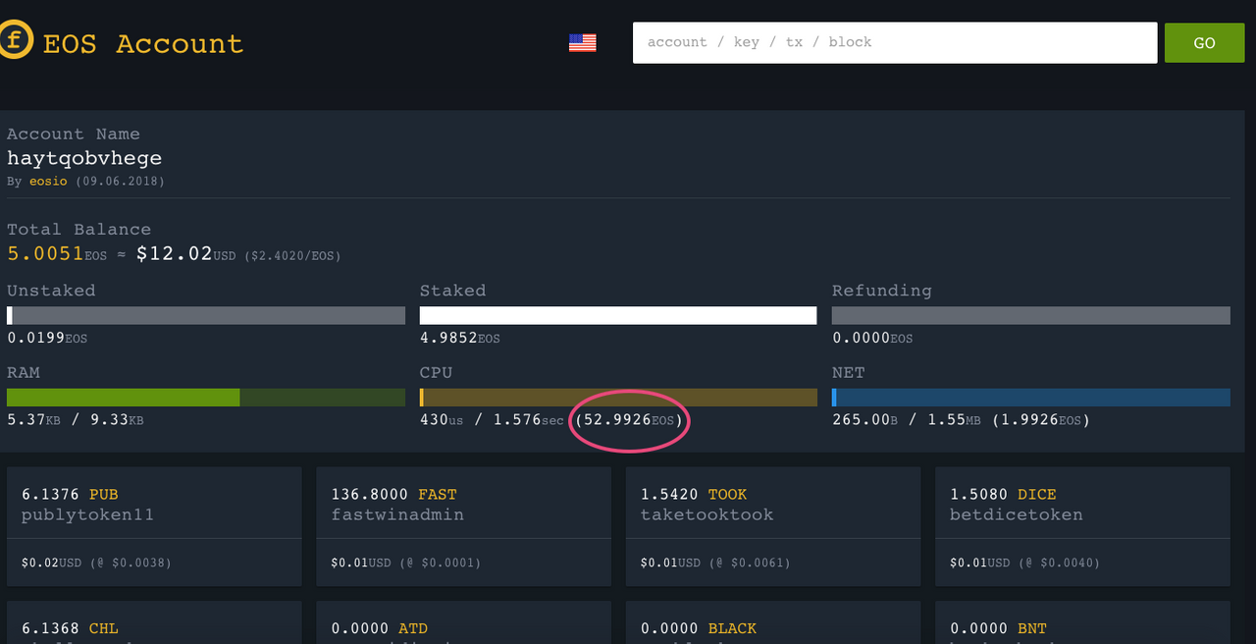Screen dimensions: 1256x644
Task: Click the RAM usage progress bar
Action: (x=206, y=397)
